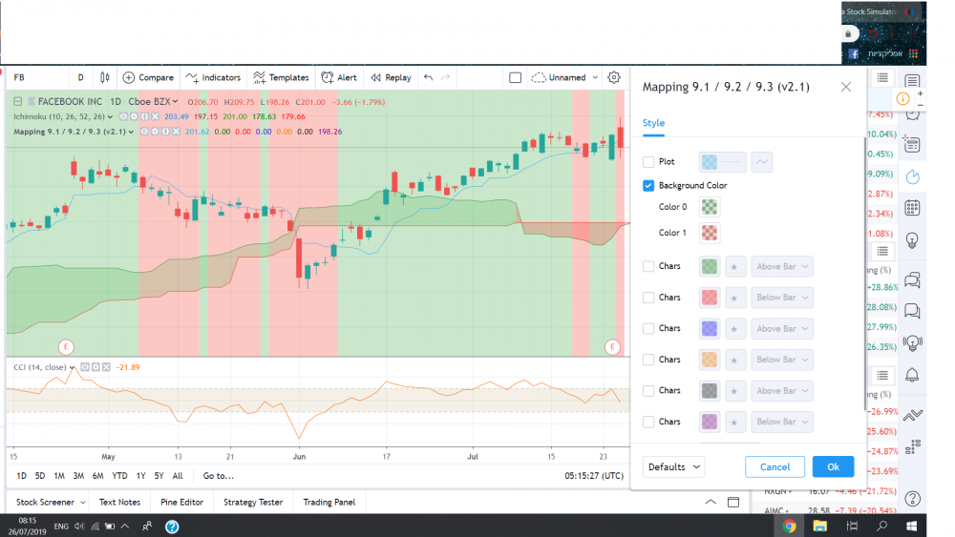Viewport: 955px width, 537px height.
Task: Open Chrome from the taskbar
Action: pyautogui.click(x=790, y=527)
